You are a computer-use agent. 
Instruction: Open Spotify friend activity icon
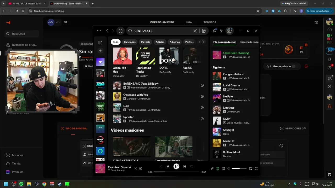(221, 31)
